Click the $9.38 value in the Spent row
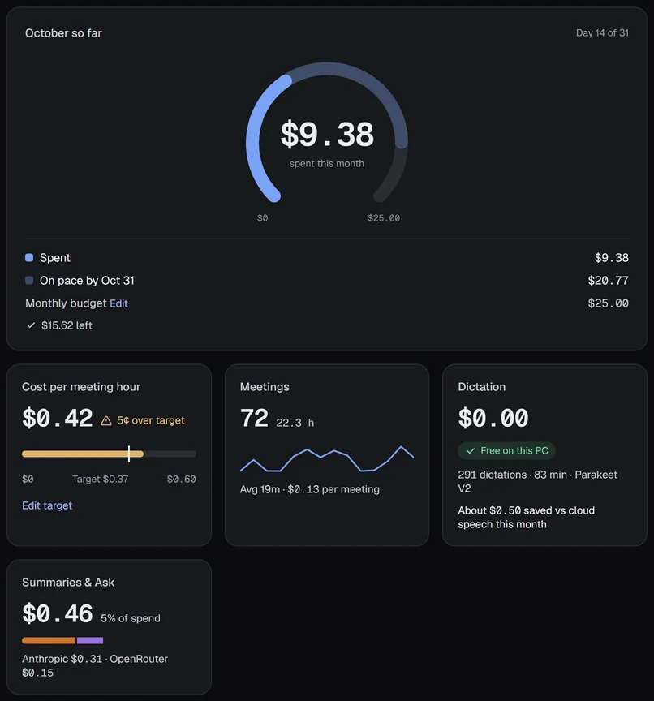Viewport: 654px width, 701px height. [x=612, y=258]
